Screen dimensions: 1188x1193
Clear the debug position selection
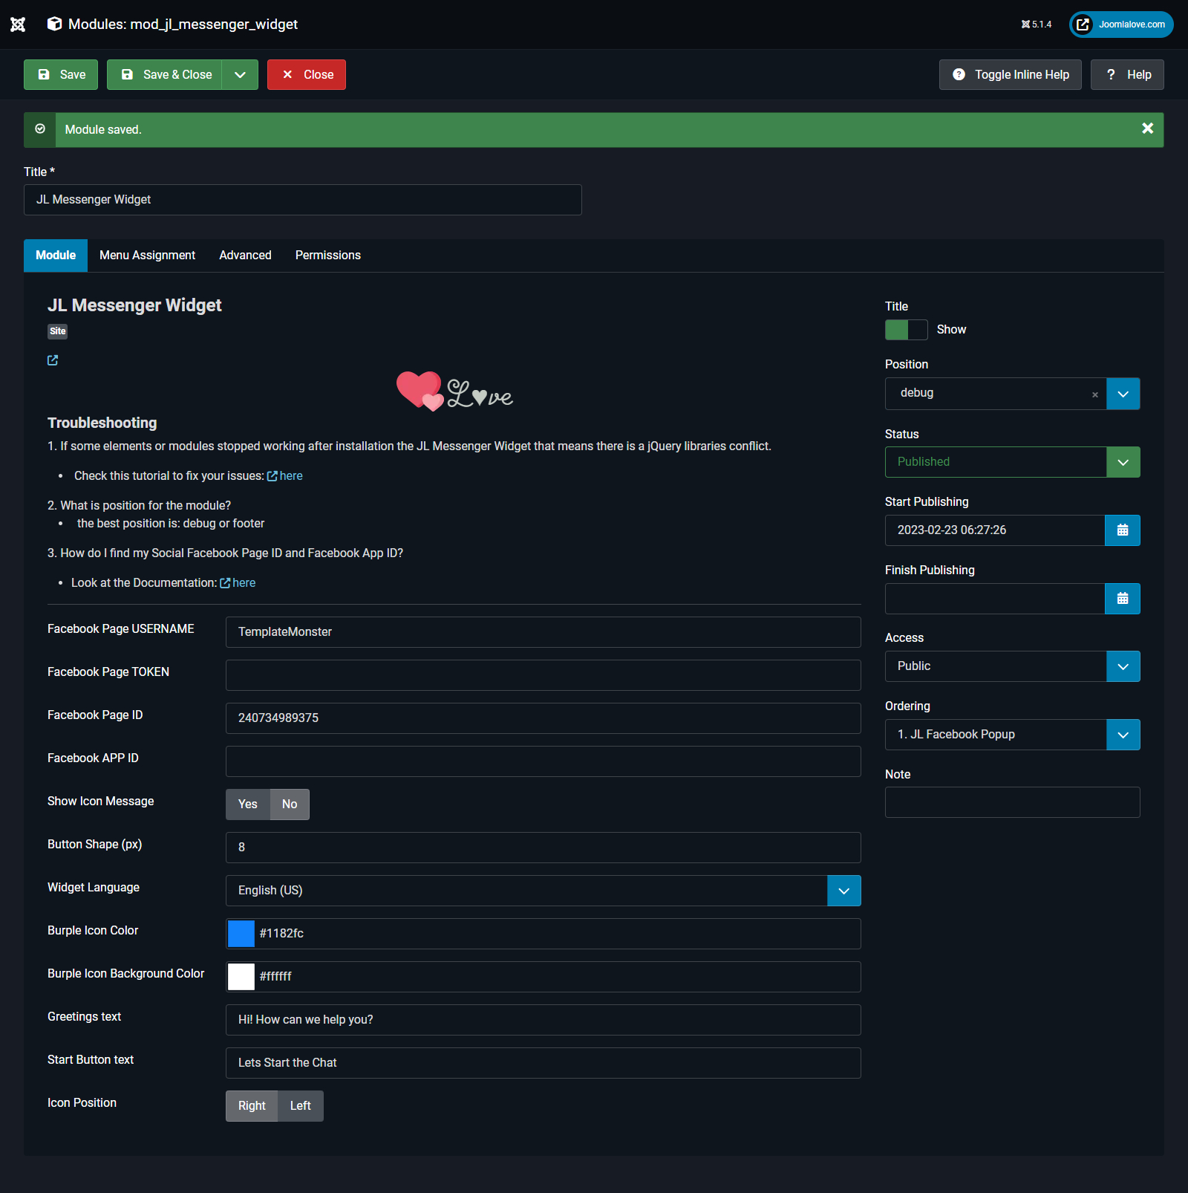[x=1094, y=394]
